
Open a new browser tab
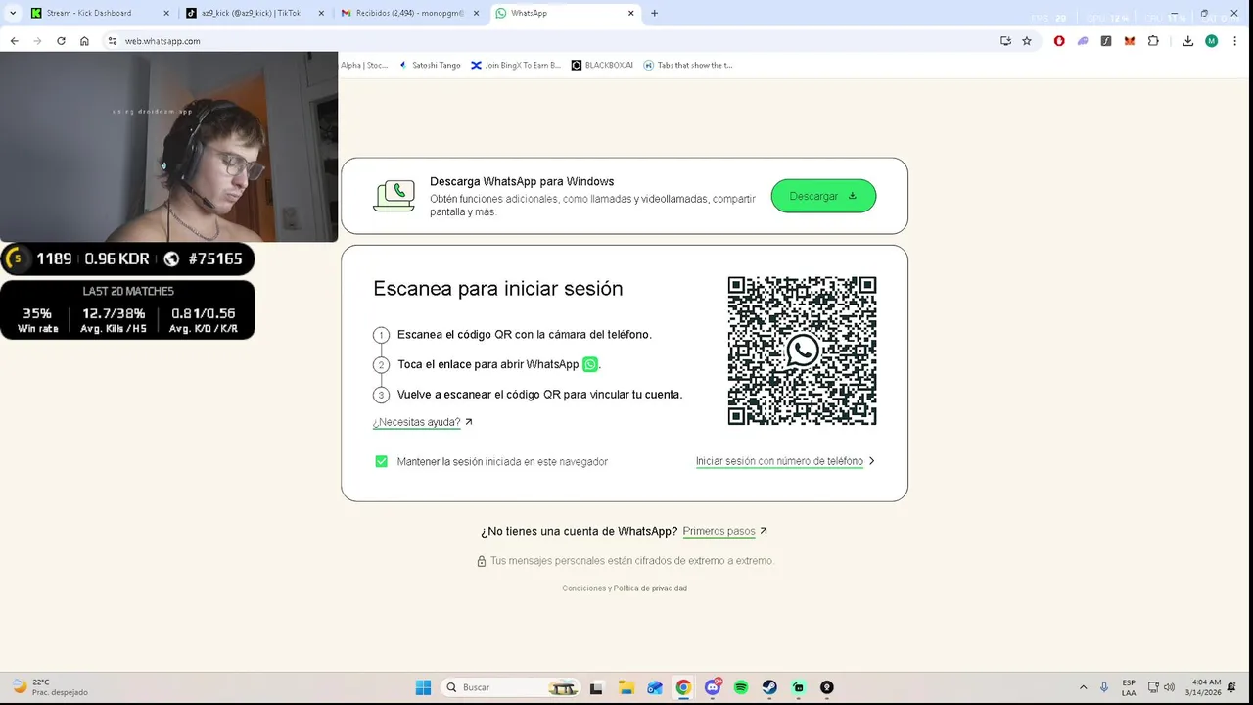point(654,13)
